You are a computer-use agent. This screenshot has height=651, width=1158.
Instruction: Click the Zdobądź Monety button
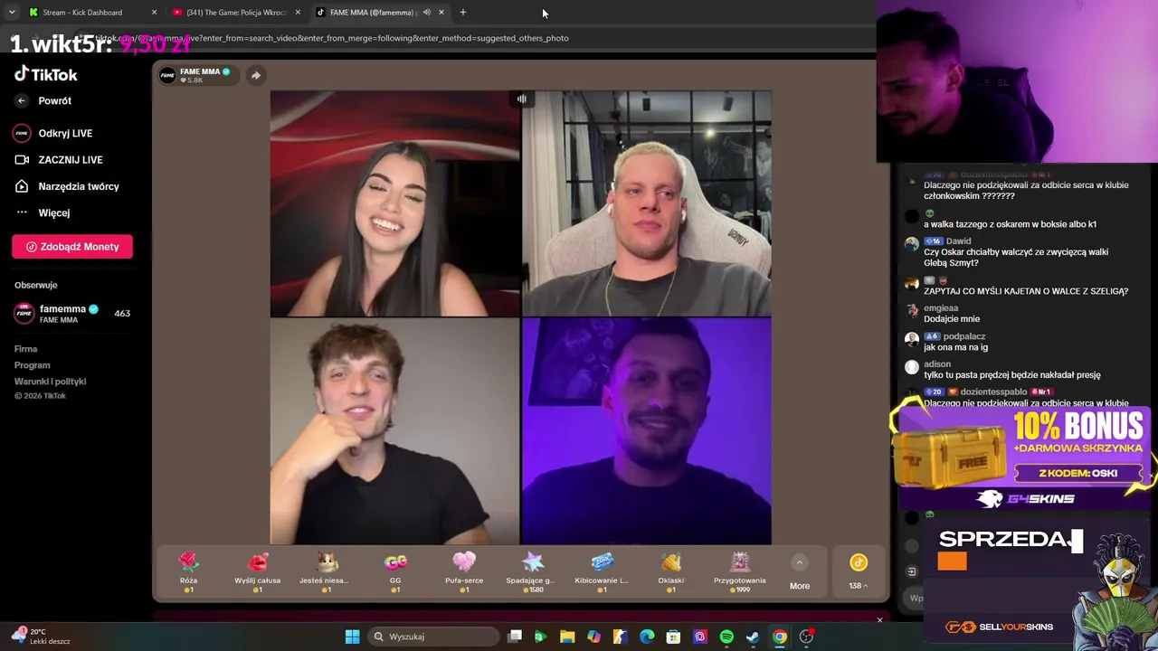tap(72, 247)
